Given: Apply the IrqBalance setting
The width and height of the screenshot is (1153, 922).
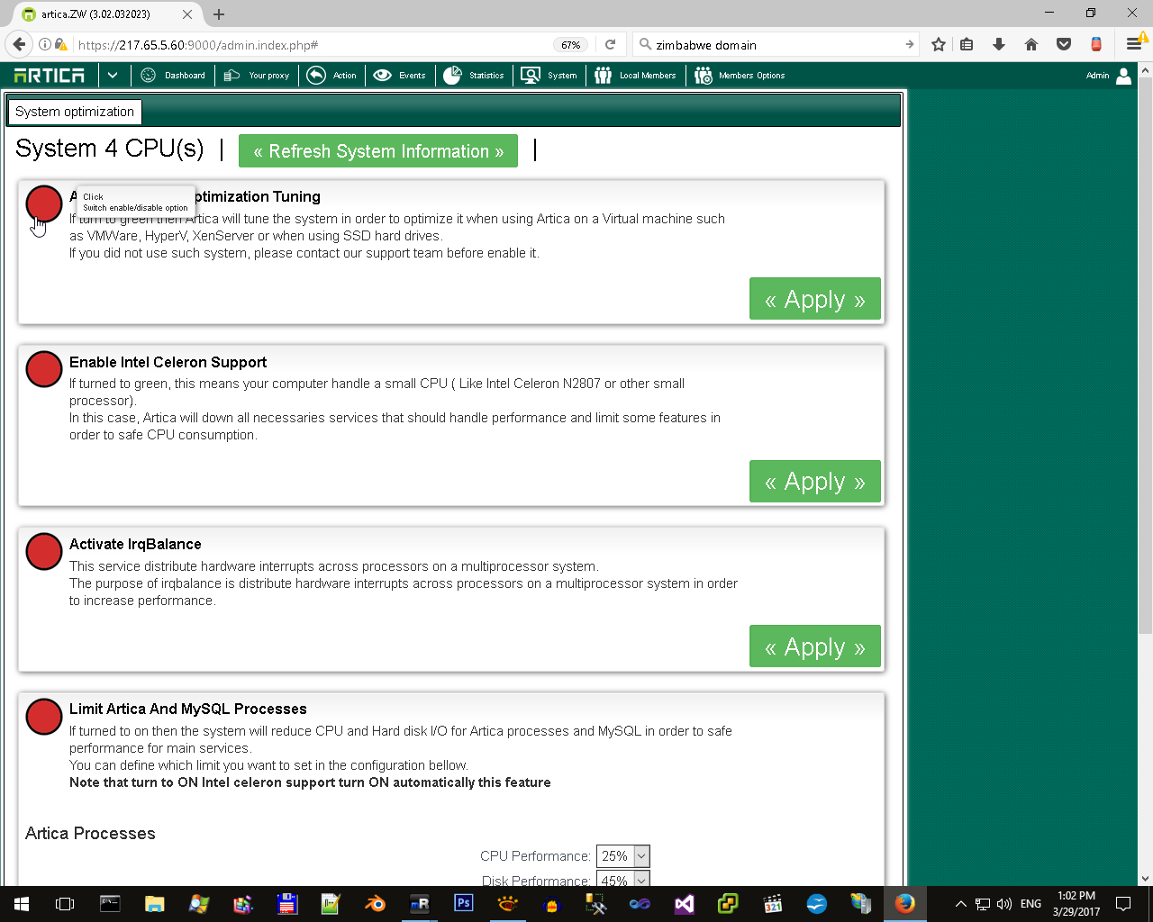Looking at the screenshot, I should pyautogui.click(x=815, y=646).
